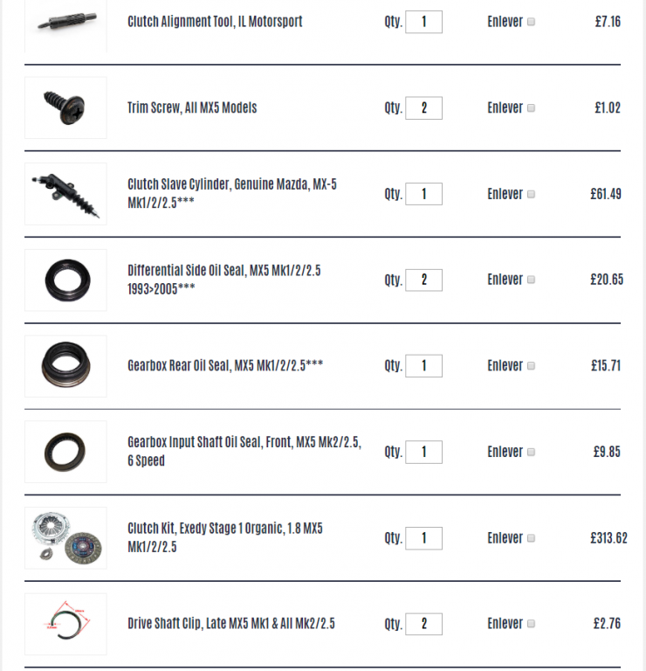Open the Drive Shaft Clip thumbnail

pos(65,624)
